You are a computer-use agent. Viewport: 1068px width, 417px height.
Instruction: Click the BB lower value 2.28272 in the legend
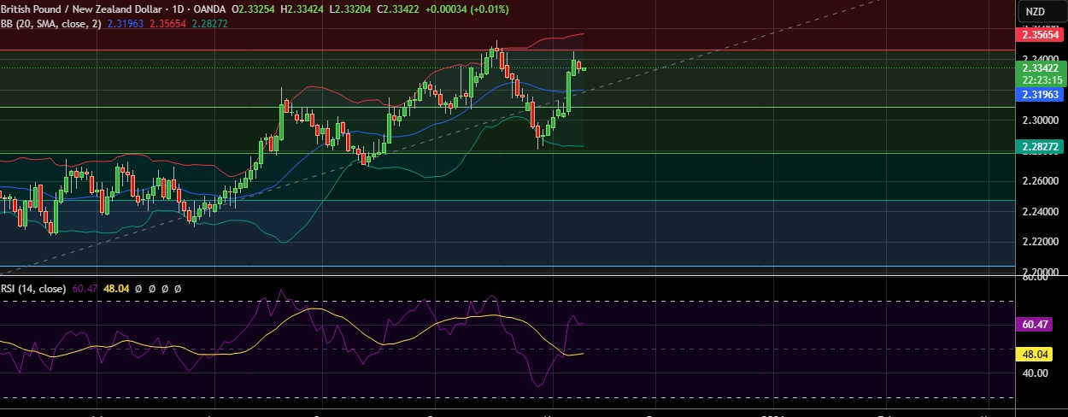pyautogui.click(x=212, y=24)
